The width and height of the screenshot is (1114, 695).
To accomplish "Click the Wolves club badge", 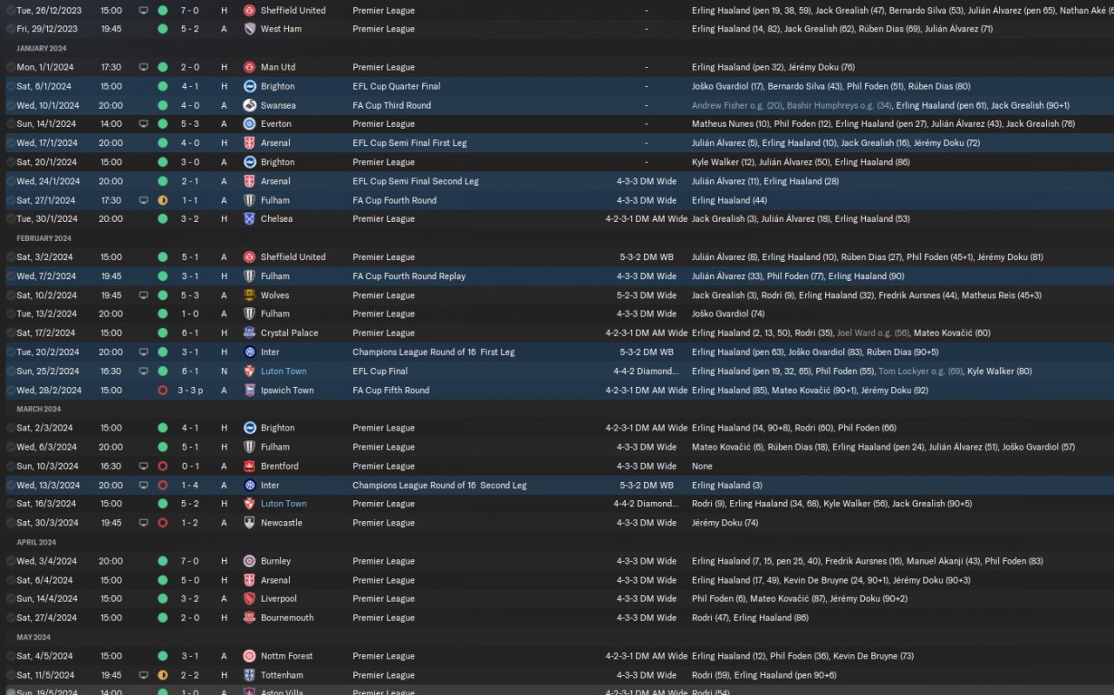I will point(250,295).
